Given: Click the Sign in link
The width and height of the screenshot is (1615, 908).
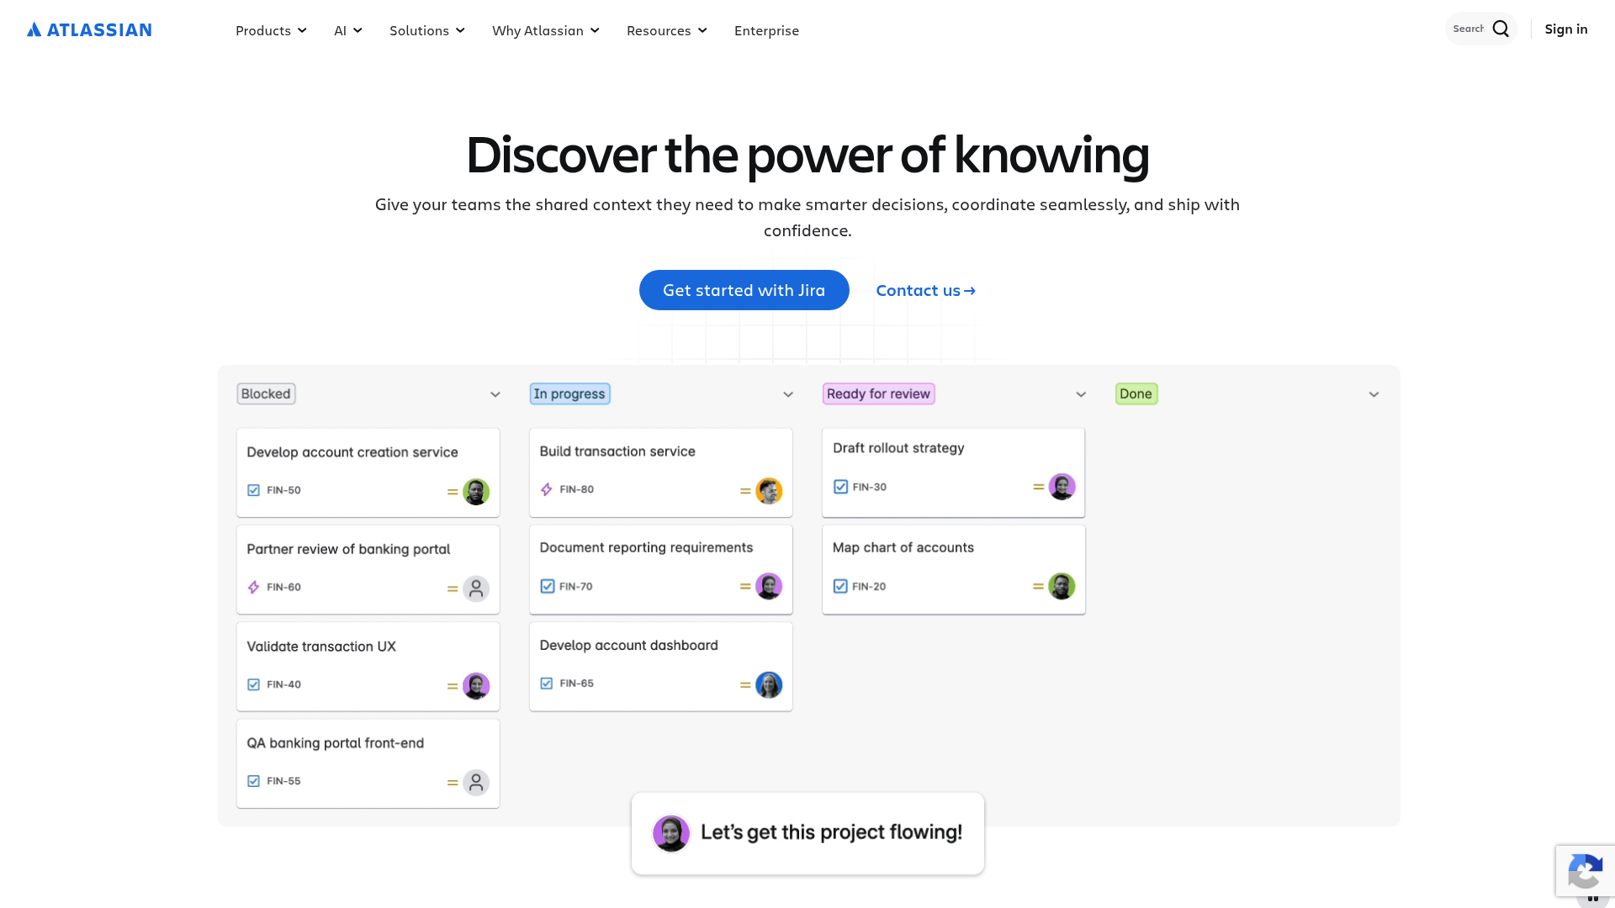Looking at the screenshot, I should coord(1566,29).
